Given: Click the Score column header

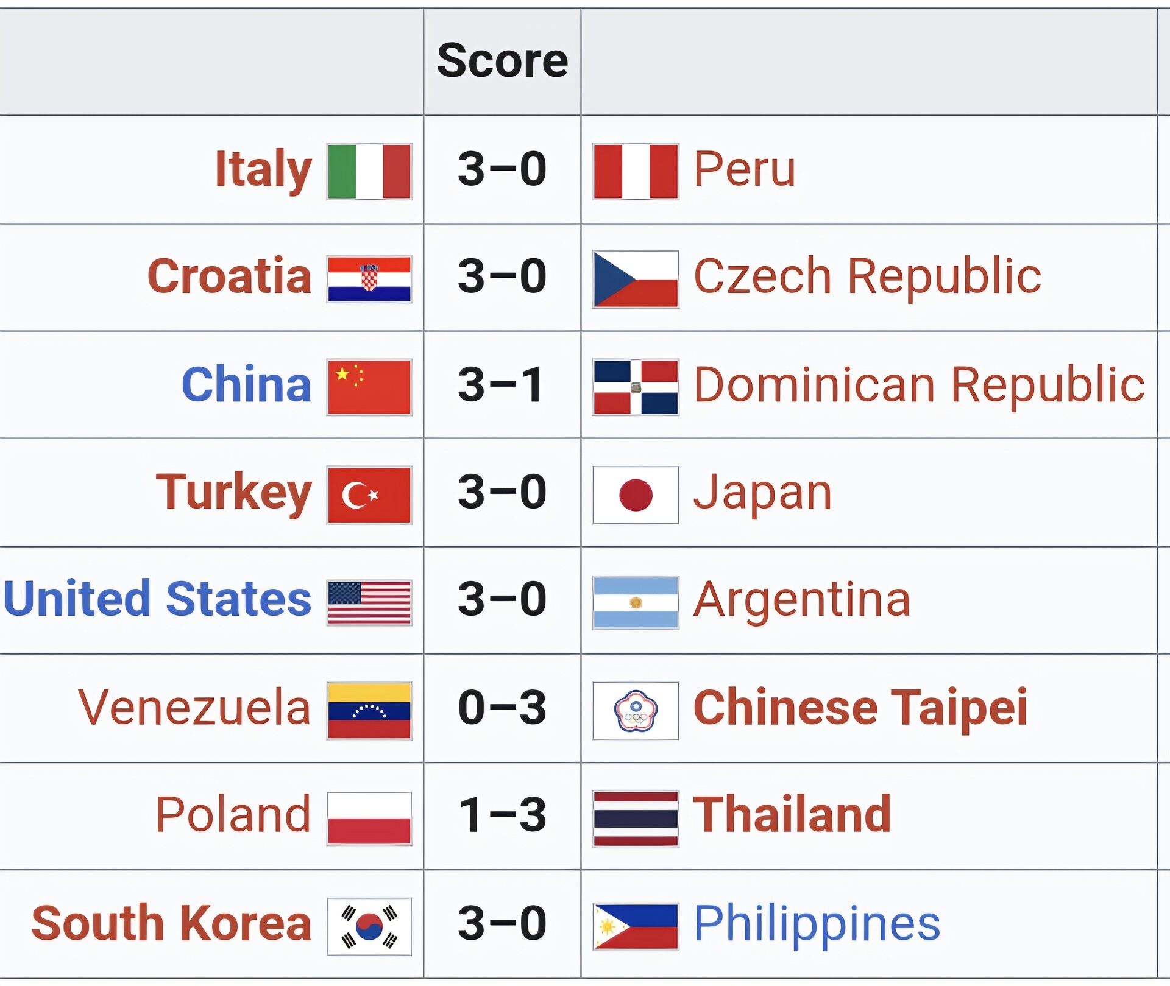Looking at the screenshot, I should (503, 62).
